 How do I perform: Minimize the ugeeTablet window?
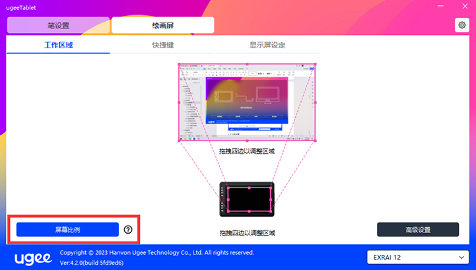440,6
